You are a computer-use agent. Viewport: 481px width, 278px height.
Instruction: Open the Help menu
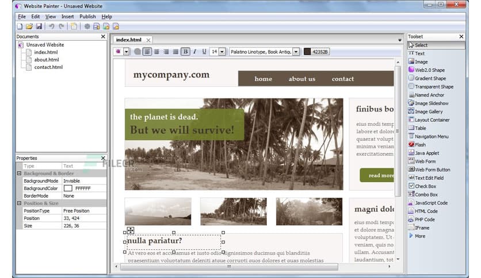pyautogui.click(x=107, y=17)
